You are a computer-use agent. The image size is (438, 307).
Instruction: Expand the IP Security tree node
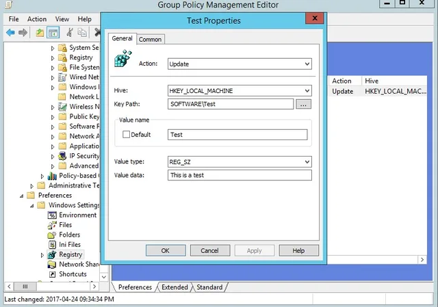point(53,157)
